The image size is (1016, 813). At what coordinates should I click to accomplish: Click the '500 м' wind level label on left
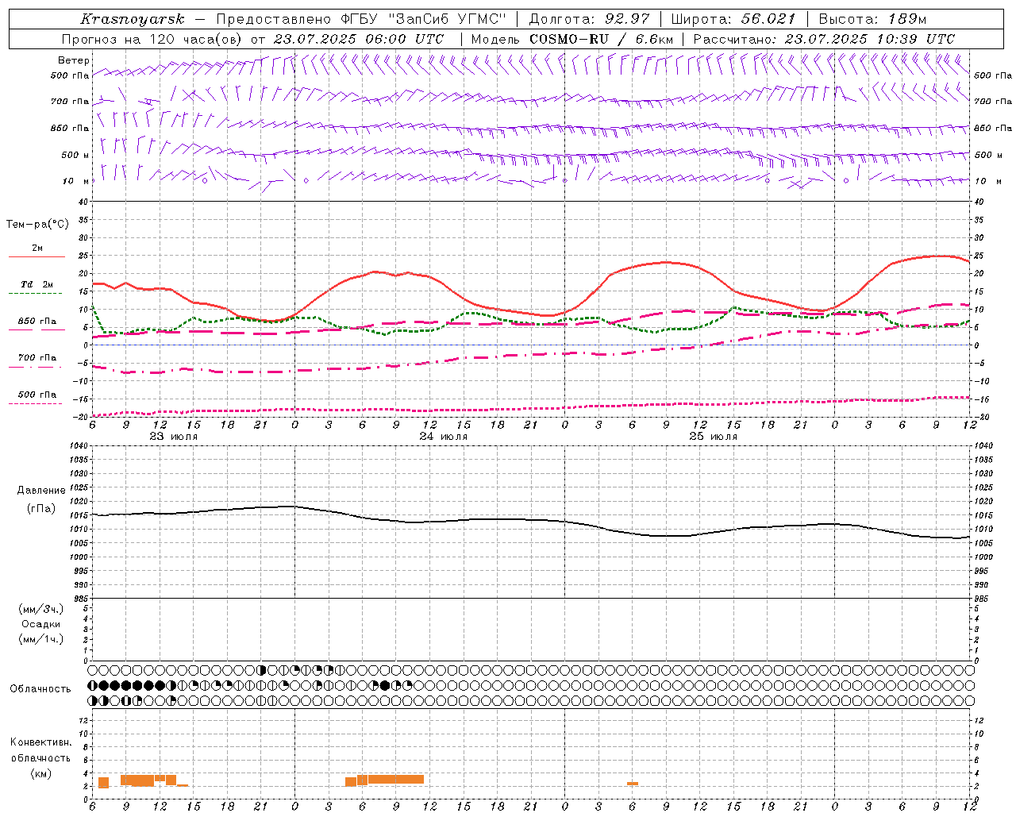click(x=75, y=155)
